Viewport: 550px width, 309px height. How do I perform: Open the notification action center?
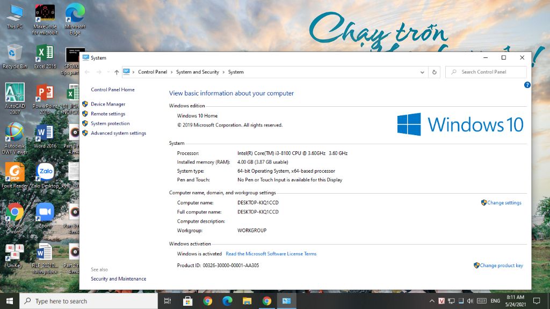point(537,301)
